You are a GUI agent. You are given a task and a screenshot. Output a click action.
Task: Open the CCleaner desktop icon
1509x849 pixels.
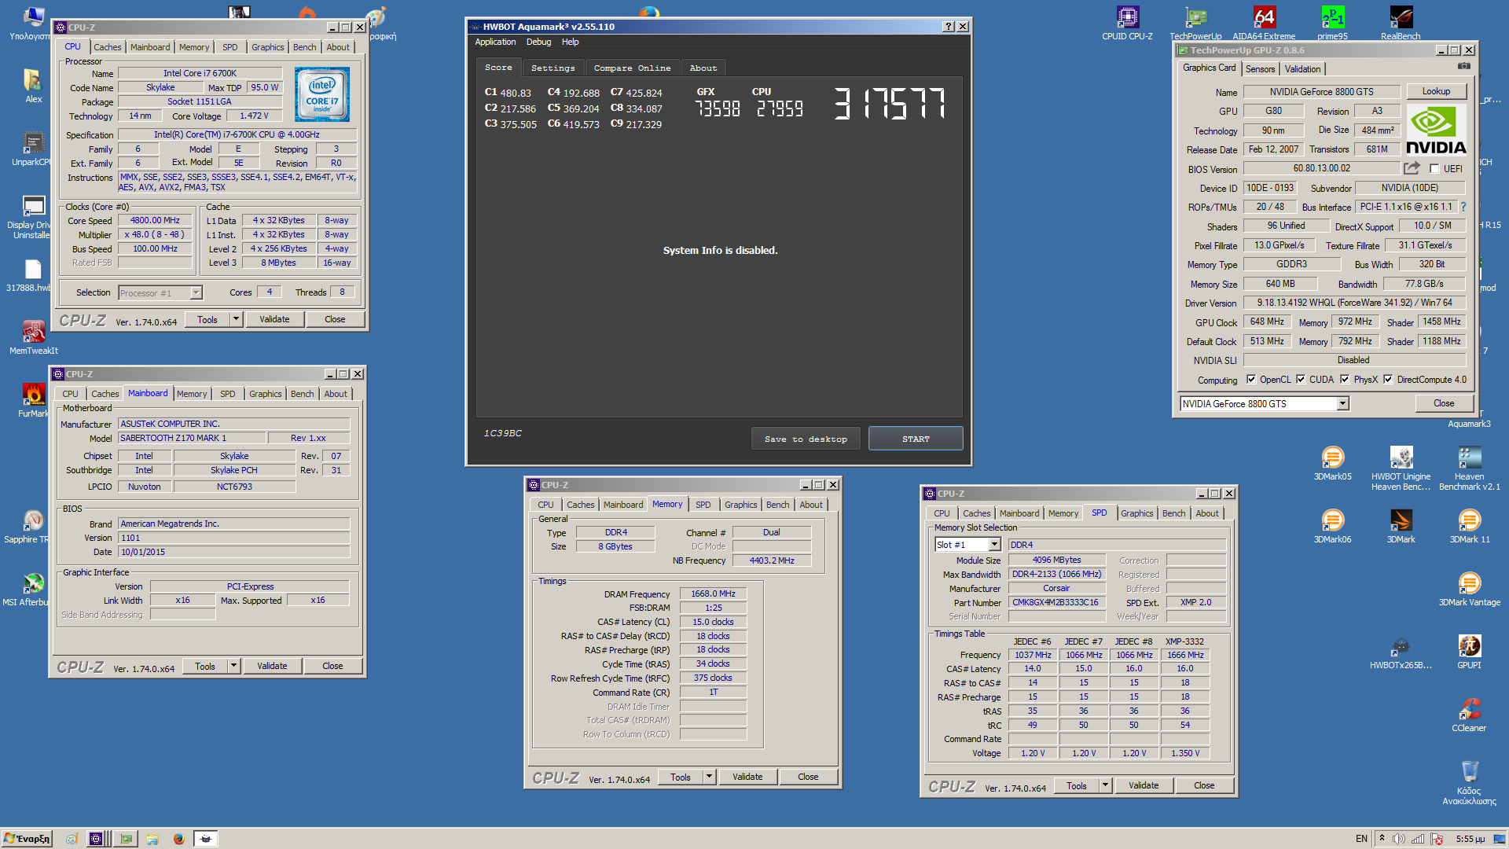[1469, 715]
